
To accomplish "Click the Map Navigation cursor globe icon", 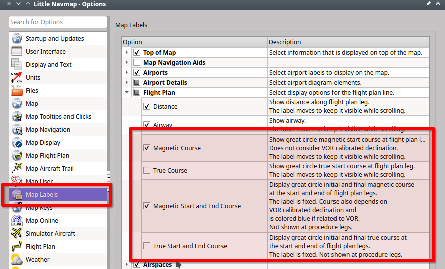I will point(17,129).
